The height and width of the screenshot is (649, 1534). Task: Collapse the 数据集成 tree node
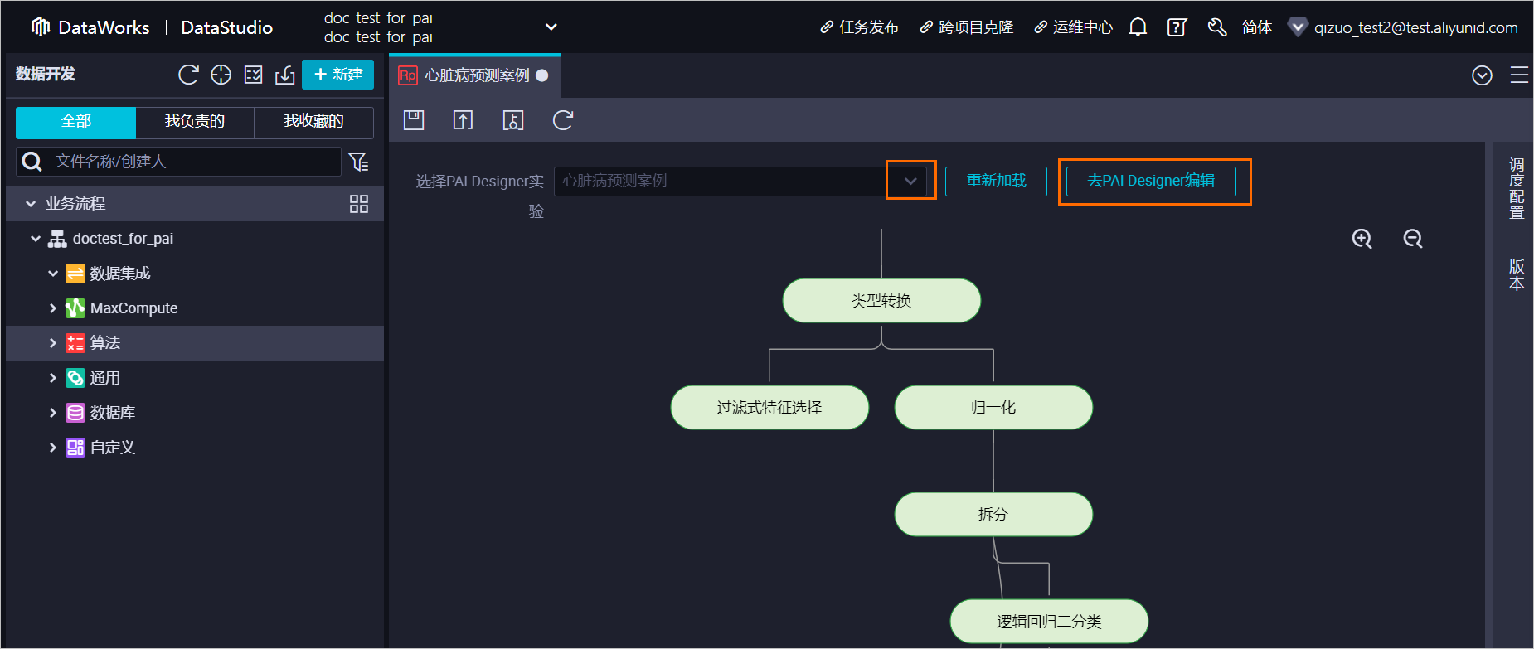(x=53, y=274)
